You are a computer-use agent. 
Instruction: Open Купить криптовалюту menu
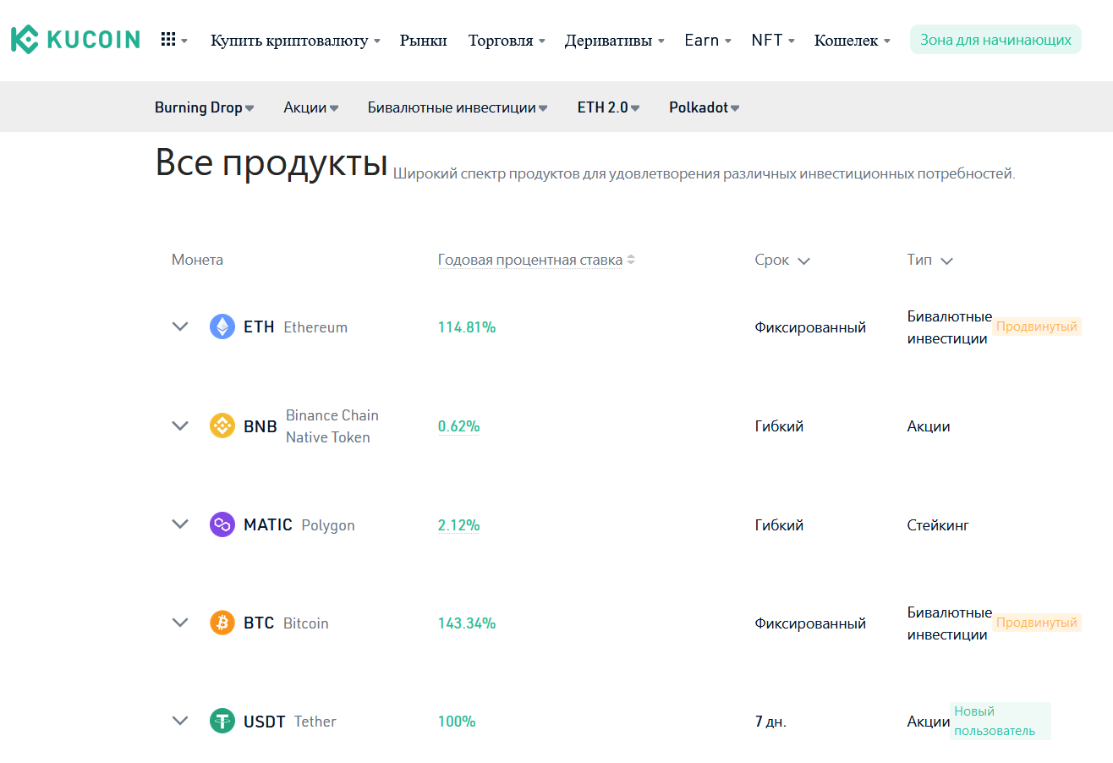[295, 41]
